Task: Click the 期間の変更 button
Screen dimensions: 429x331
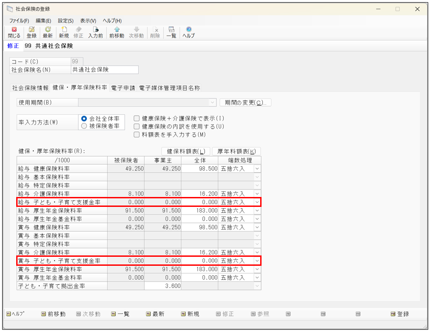Action: [x=245, y=103]
